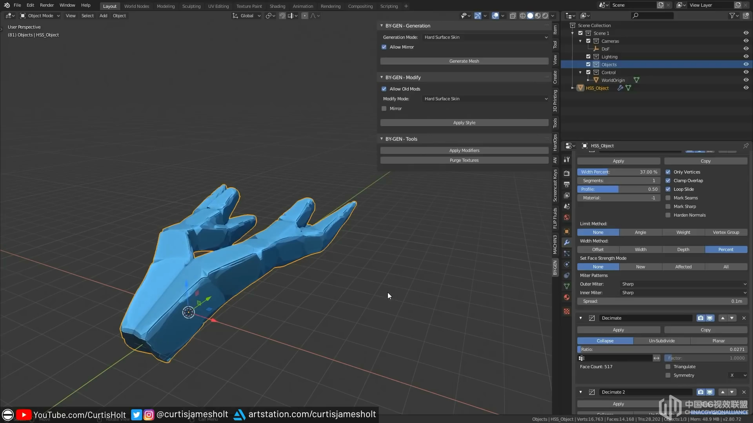Expand HSS_Object in outliner
The image size is (753, 423).
(573, 88)
